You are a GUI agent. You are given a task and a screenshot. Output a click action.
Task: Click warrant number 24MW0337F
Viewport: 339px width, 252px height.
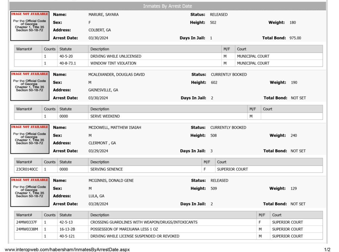pos(26,222)
